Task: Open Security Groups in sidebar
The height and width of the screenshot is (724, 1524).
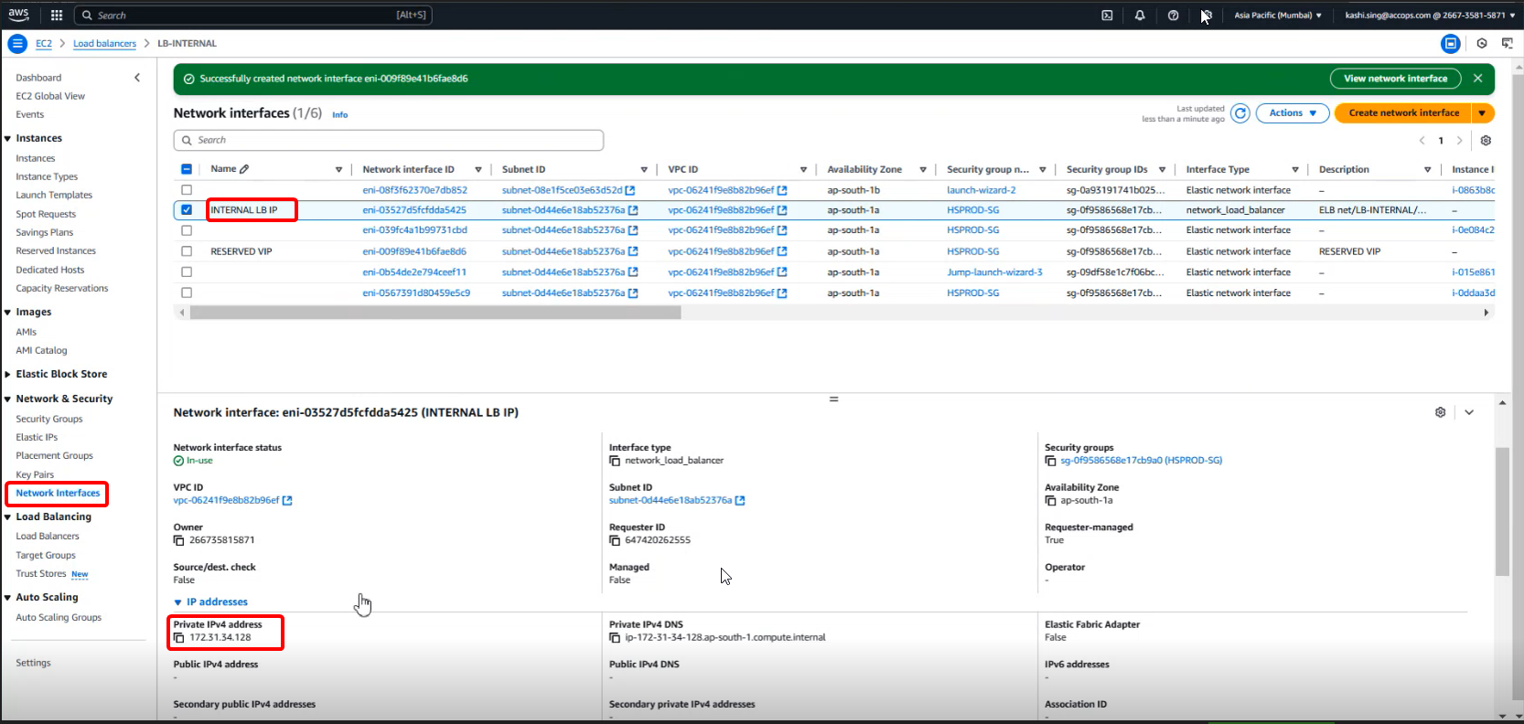Action: (49, 419)
